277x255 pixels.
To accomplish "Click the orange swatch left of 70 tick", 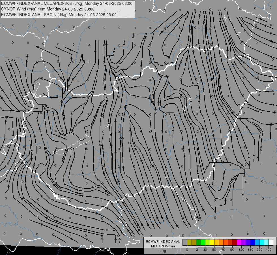I will pyautogui.click(x=221, y=243).
